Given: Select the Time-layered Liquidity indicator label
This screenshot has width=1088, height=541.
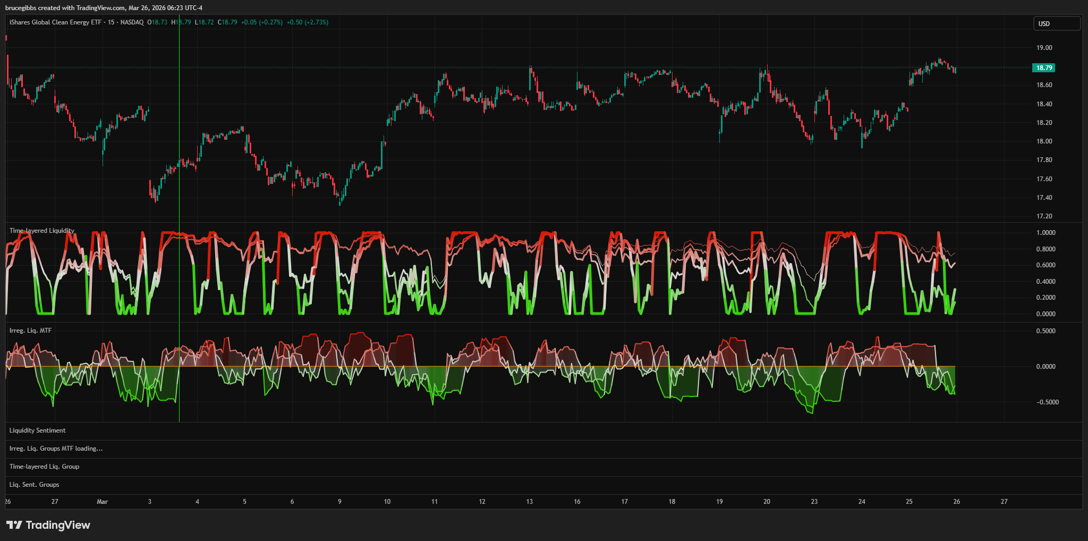Looking at the screenshot, I should (x=42, y=231).
